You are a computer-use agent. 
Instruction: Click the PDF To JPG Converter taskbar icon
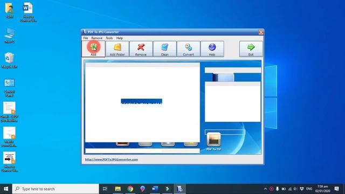[180, 189]
